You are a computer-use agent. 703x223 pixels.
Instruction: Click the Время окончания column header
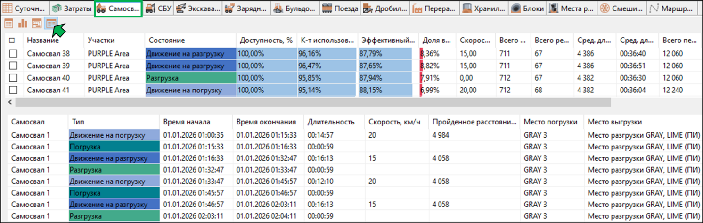pos(269,122)
